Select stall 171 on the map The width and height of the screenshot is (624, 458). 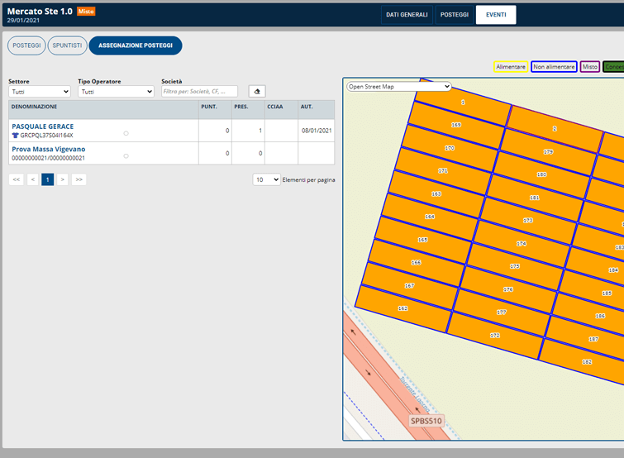point(443,170)
